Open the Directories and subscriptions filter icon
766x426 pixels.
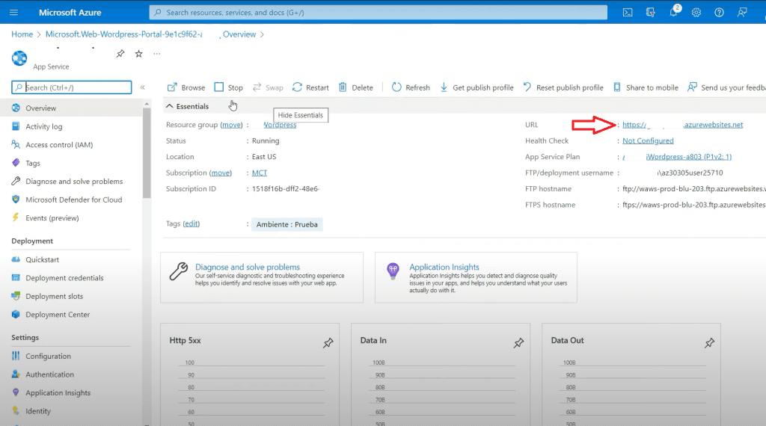click(x=650, y=12)
